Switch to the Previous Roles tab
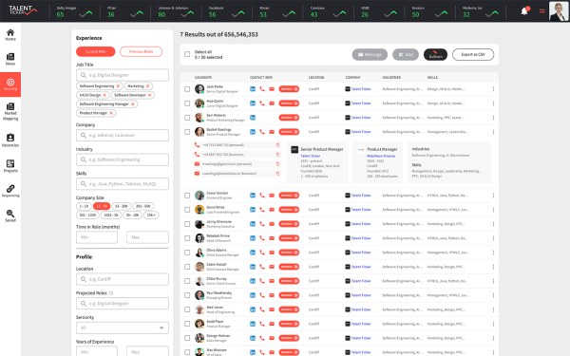The height and width of the screenshot is (356, 570). 141,51
